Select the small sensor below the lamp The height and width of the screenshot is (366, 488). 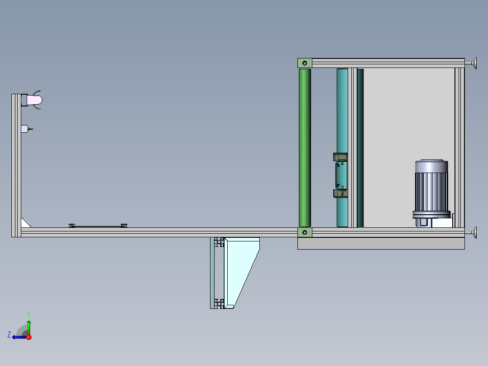26,129
